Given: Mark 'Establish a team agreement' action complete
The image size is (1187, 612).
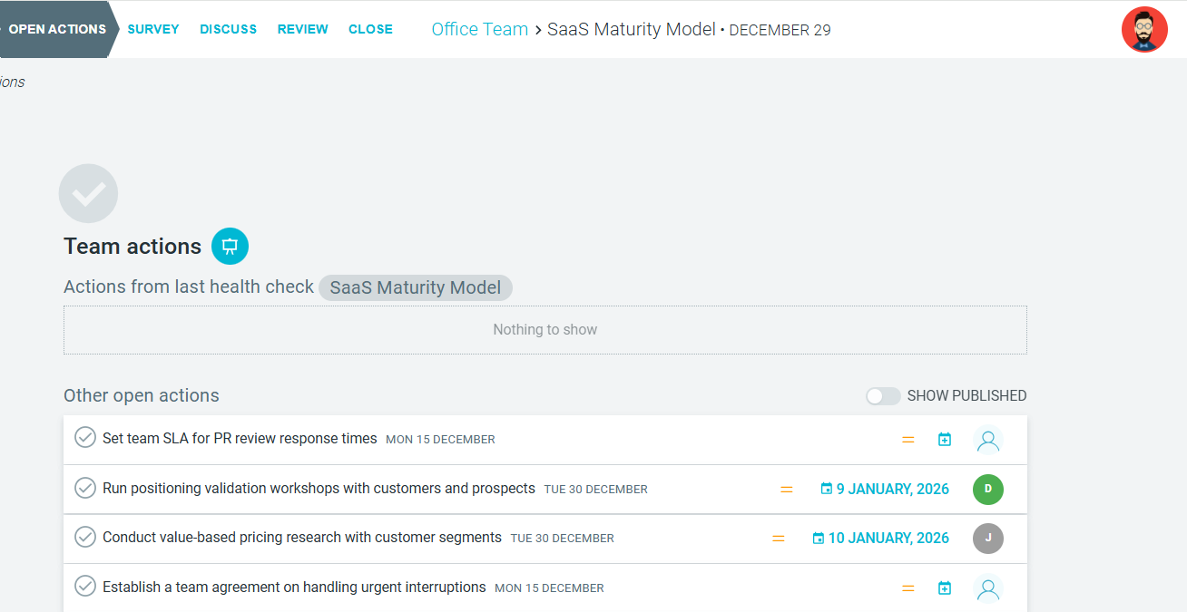Looking at the screenshot, I should pos(84,587).
